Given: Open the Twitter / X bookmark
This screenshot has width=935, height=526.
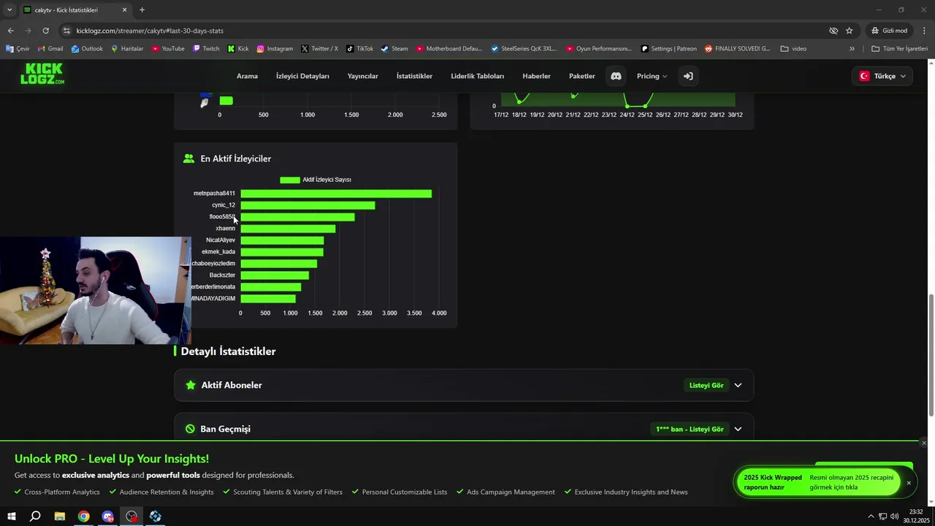Looking at the screenshot, I should 319,49.
